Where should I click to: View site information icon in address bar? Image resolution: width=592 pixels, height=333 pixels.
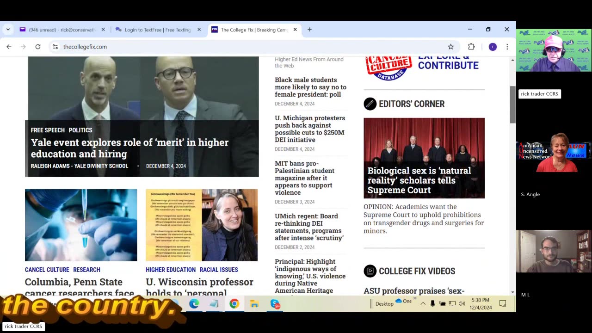pyautogui.click(x=55, y=47)
